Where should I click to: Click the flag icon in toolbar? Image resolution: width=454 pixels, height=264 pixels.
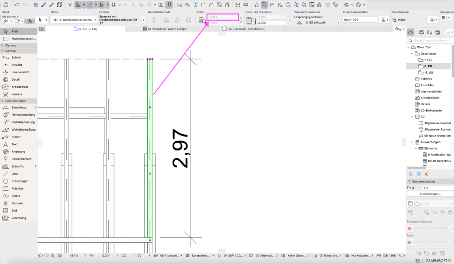pos(272,5)
